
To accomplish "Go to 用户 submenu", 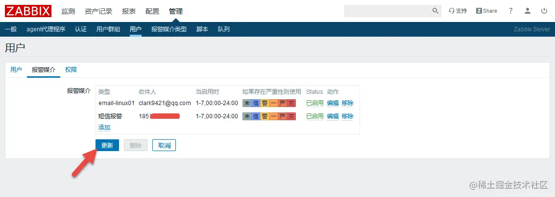I will [136, 29].
